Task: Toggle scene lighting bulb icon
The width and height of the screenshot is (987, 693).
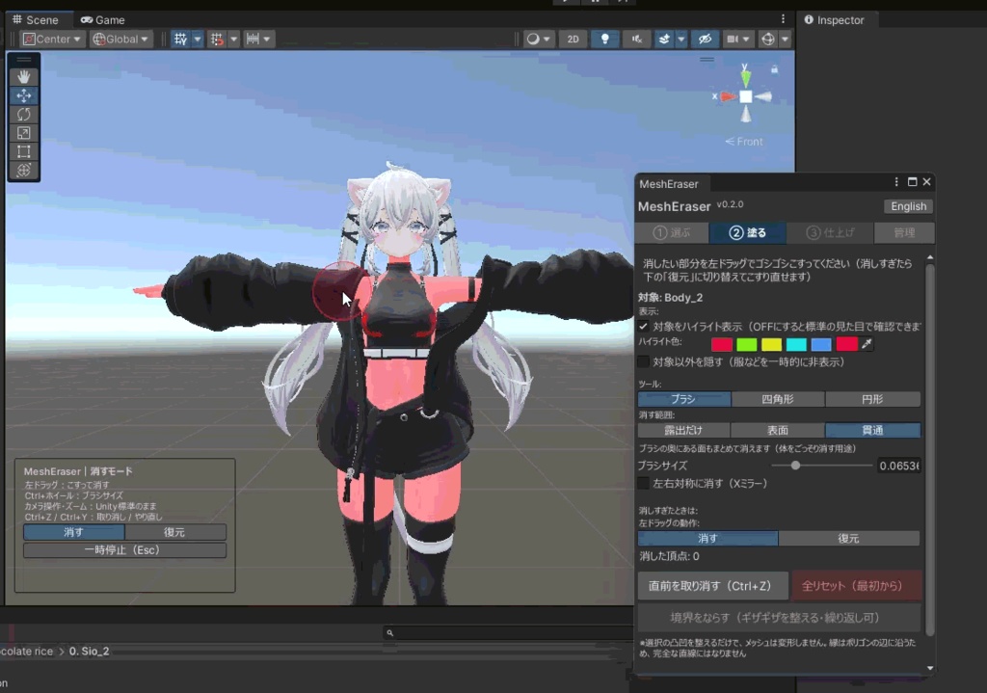Action: coord(605,39)
